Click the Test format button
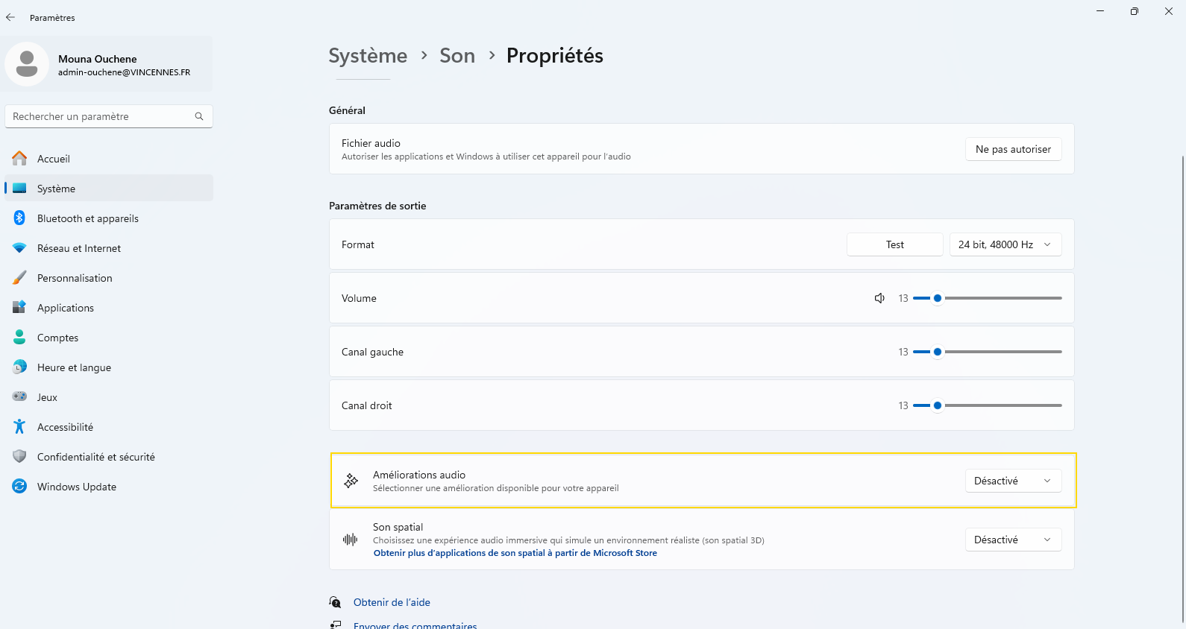 tap(894, 244)
